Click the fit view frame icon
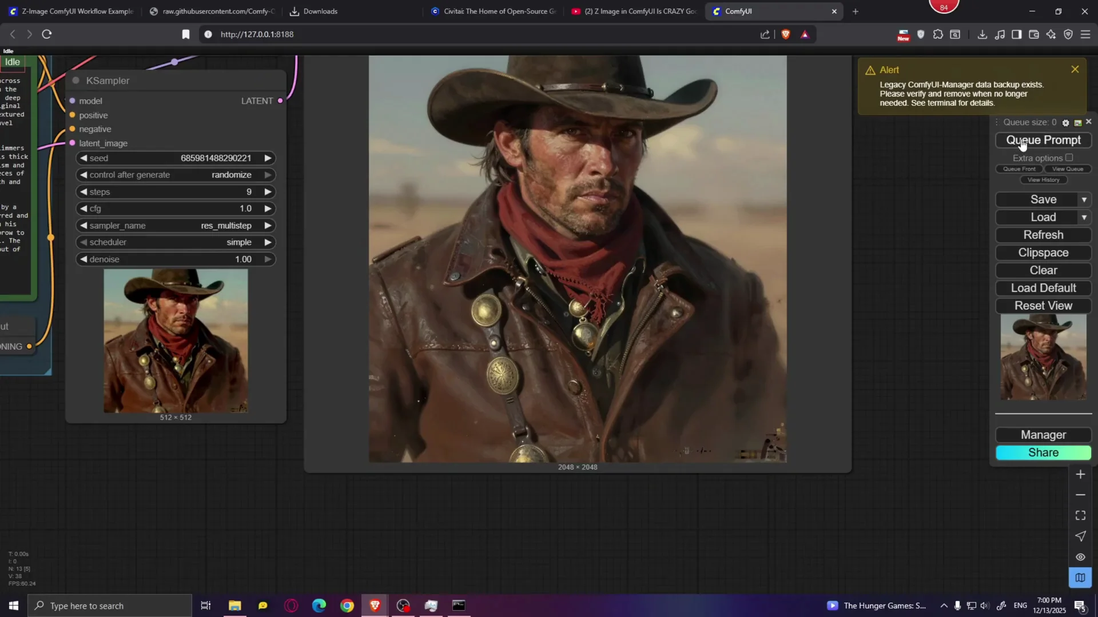Screen dimensions: 1098x617 click(x=1080, y=515)
